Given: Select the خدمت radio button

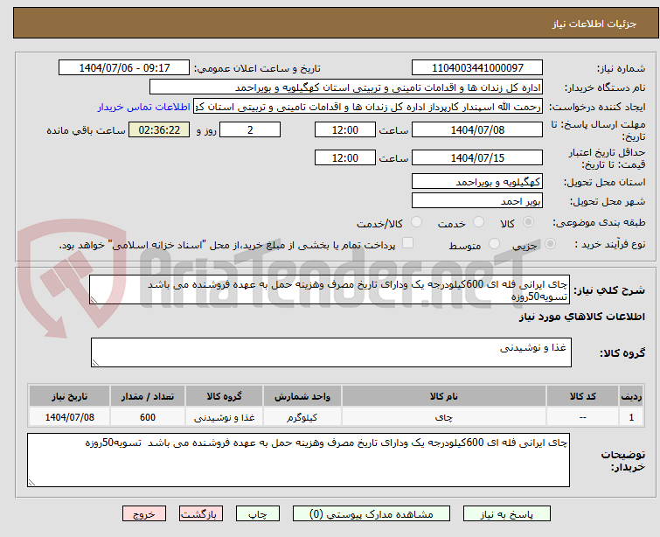Looking at the screenshot, I should [478, 222].
